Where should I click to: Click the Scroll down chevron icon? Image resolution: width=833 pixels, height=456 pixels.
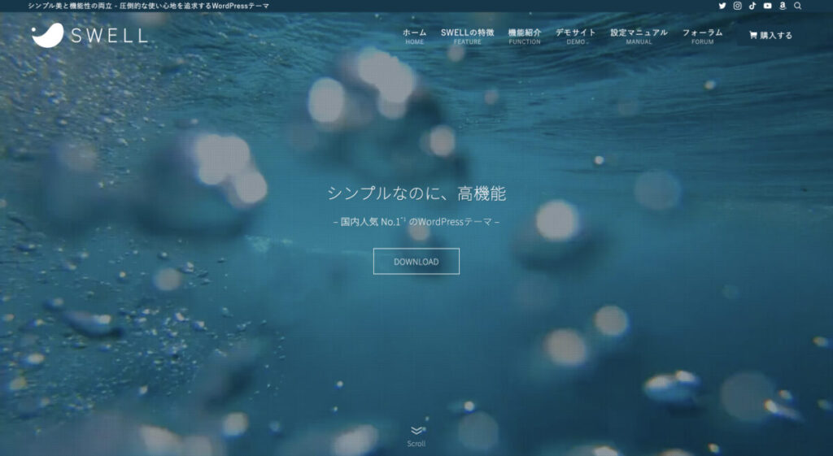point(416,431)
